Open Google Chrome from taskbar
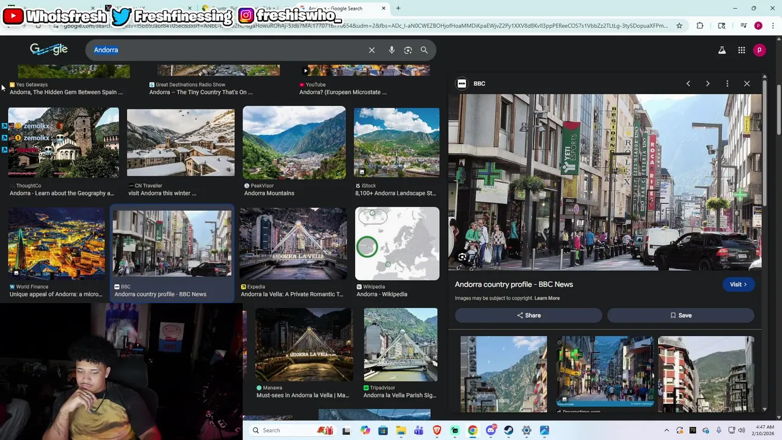782x440 pixels. [473, 430]
